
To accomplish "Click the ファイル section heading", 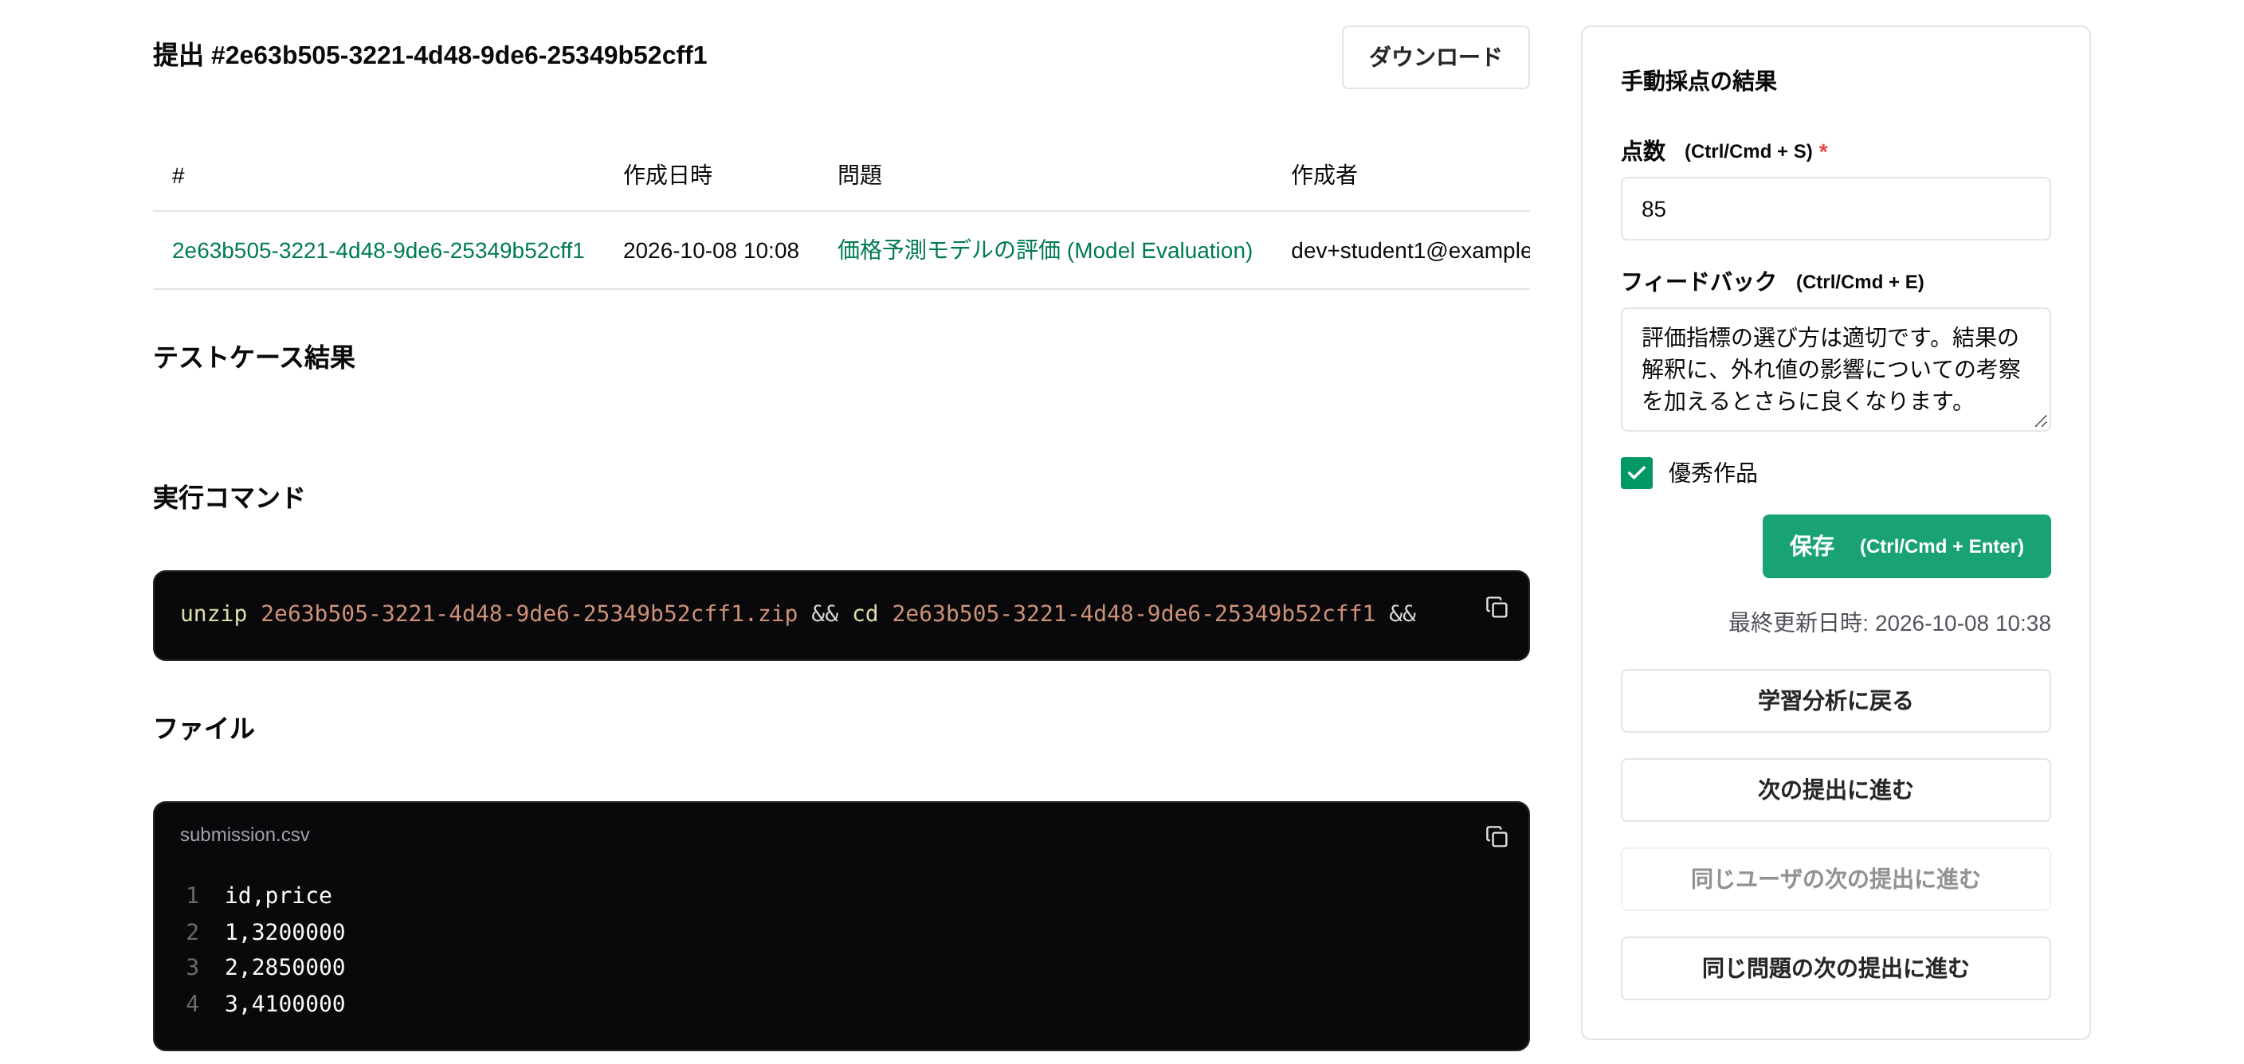I will 204,728.
